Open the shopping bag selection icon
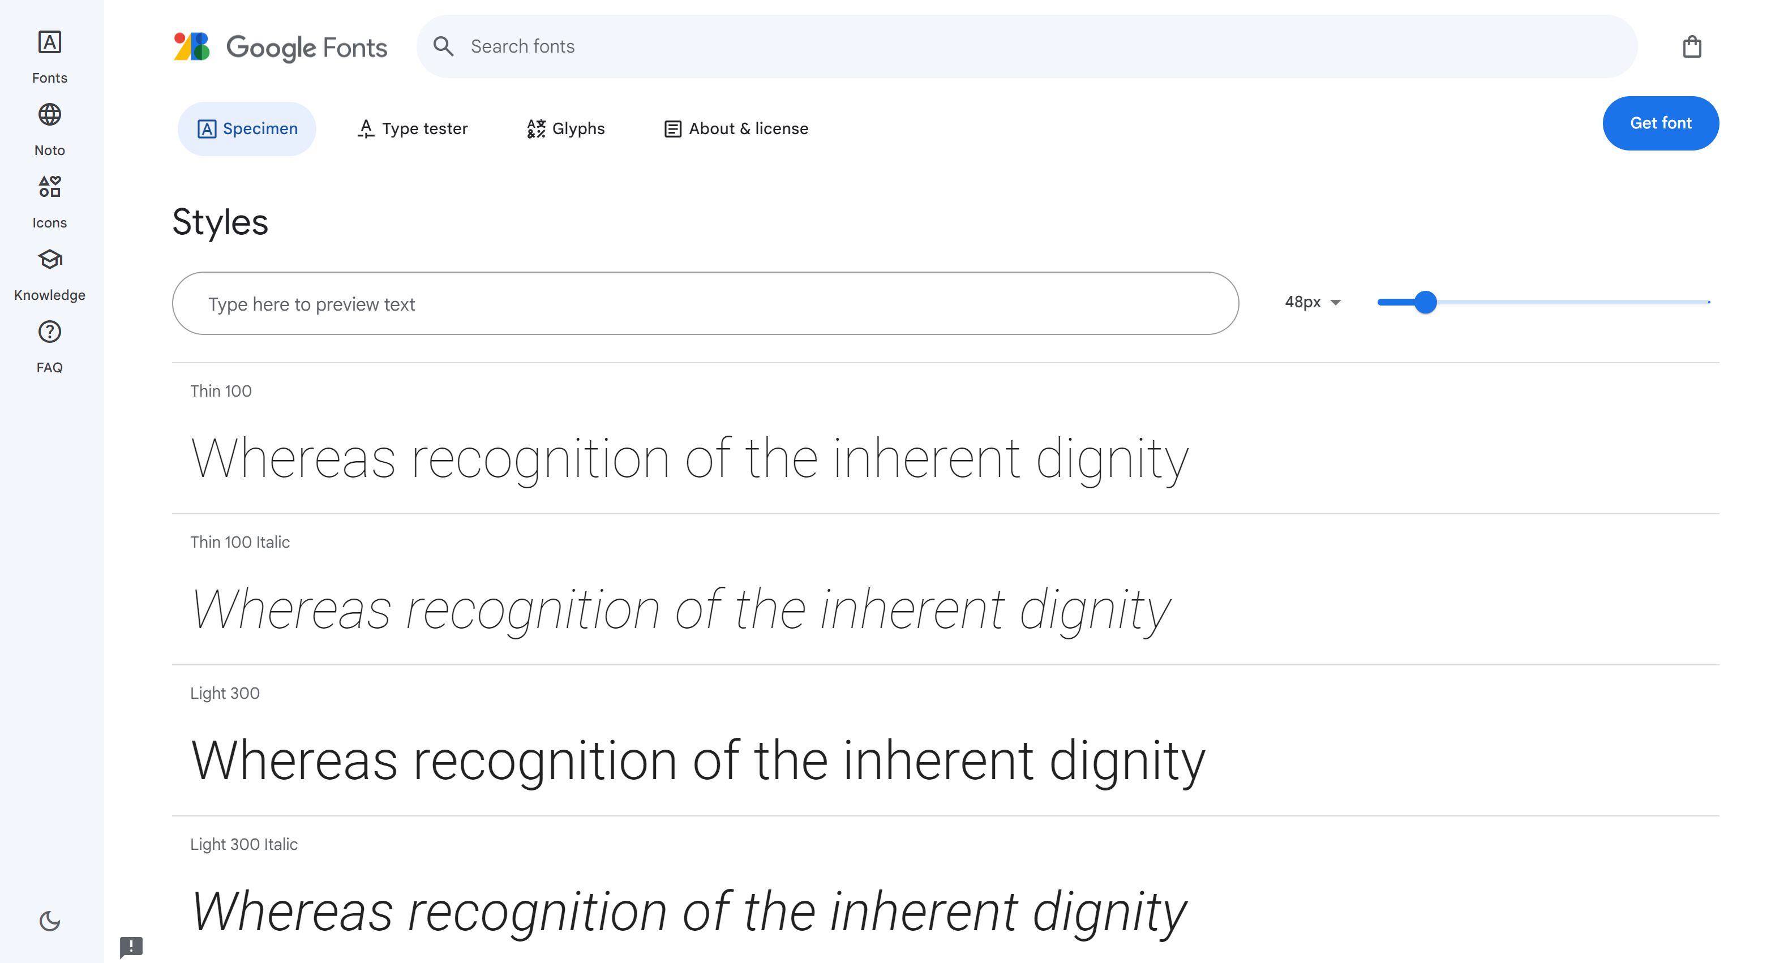The height and width of the screenshot is (963, 1784). click(1691, 47)
